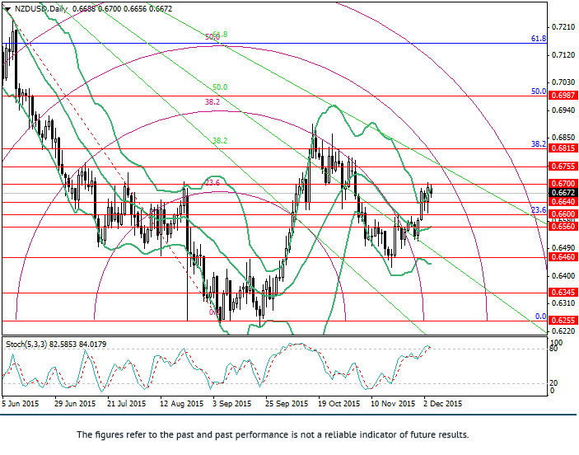Screen dimensions: 579x455
Task: Select the Stoch(5,3,3) indicator label
Action: click(26, 345)
